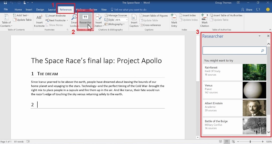The width and height of the screenshot is (272, 144).
Task: Toggle touch/mouse mode icon
Action: (x=25, y=2)
